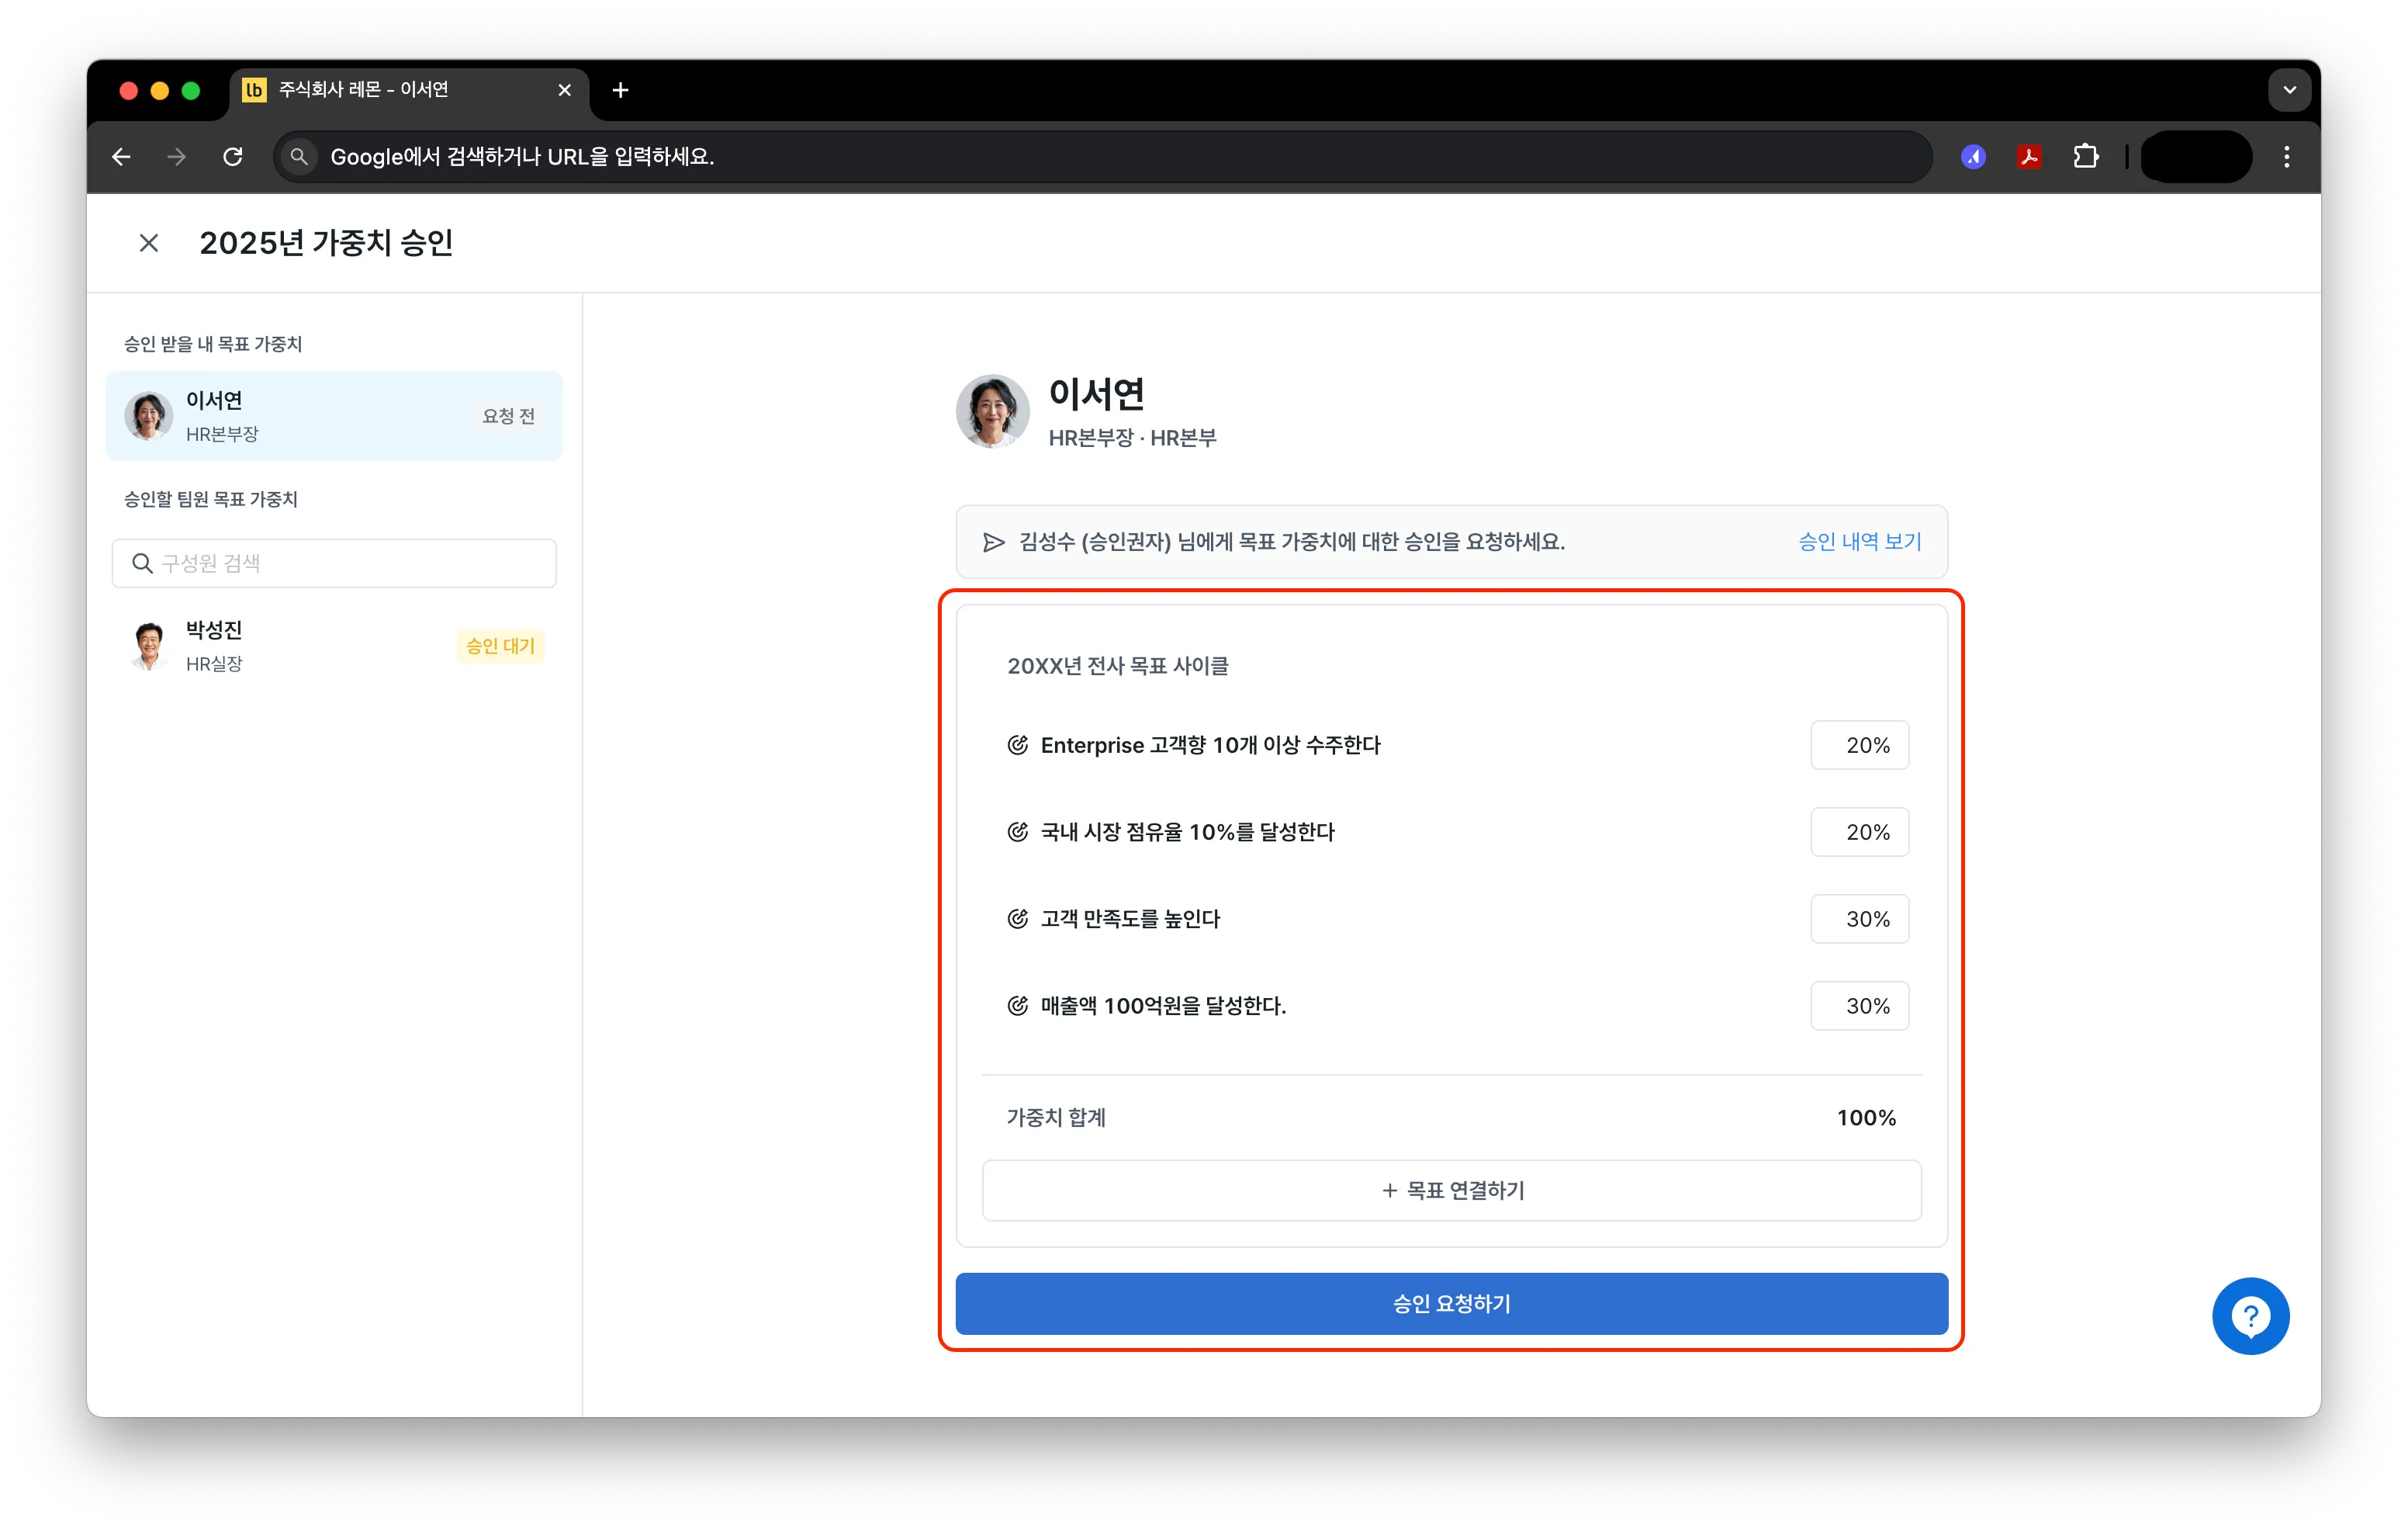Close the 2025년 가중치 승인 panel
Screen dimensions: 2408x1532
pos(148,243)
